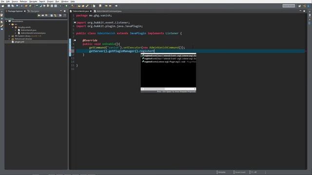Image resolution: width=312 pixels, height=175 pixels.
Task: Expand AdminVanishCommand.java in the tree
Action: click(x=16, y=33)
